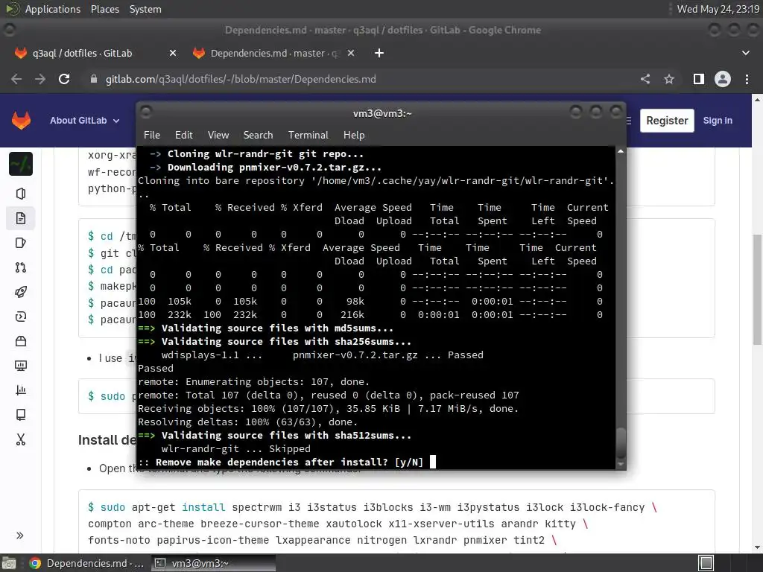The height and width of the screenshot is (572, 763).
Task: Click terminal scrollbar up arrow
Action: [x=621, y=151]
